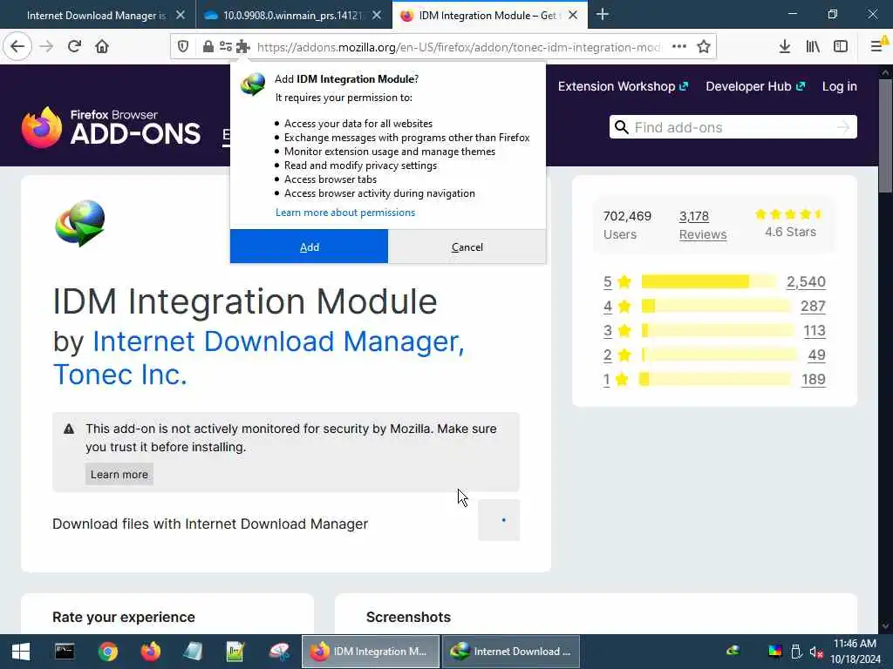This screenshot has width=893, height=669.
Task: Open Developer Hub link
Action: pos(755,86)
